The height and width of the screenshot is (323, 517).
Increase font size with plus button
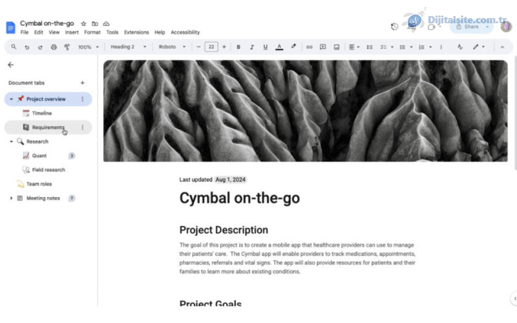[224, 47]
